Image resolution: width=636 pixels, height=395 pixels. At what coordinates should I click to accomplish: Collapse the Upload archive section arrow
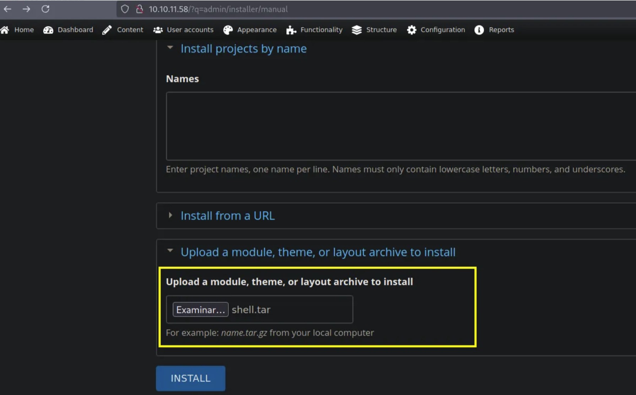tap(170, 251)
